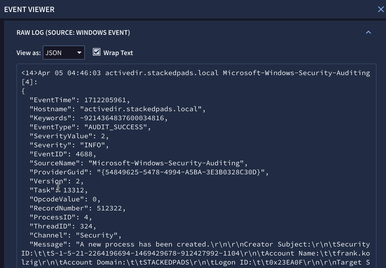Click the RAW LOG (SOURCE: WINDOWS EVENT) heading
The image size is (386, 268).
click(73, 32)
